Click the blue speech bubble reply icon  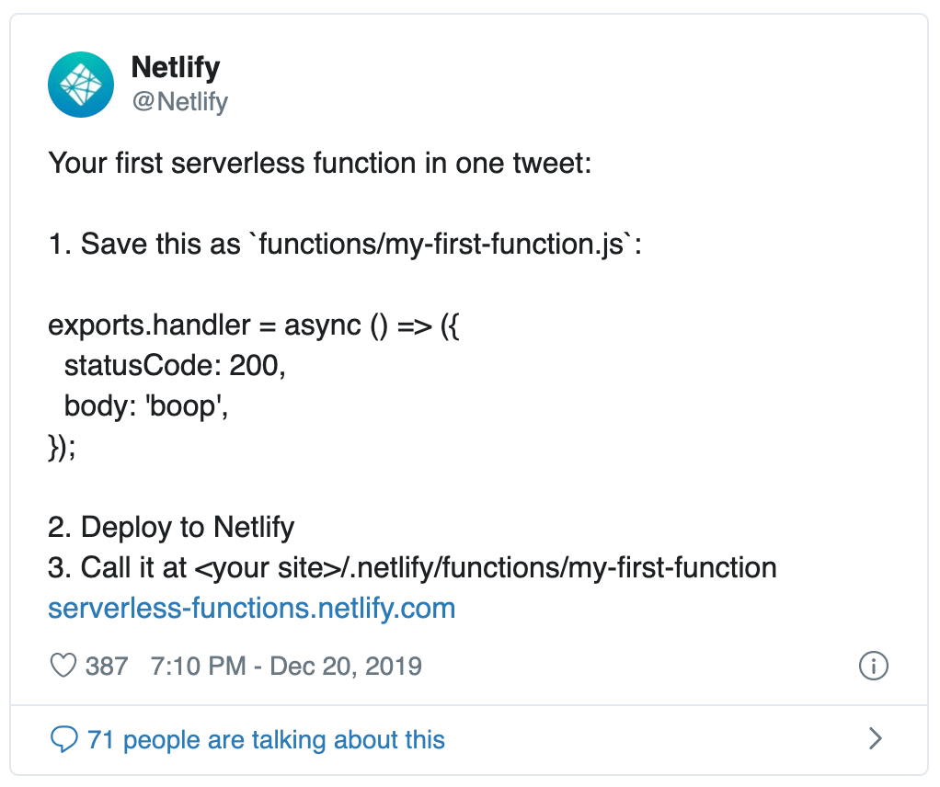[x=63, y=739]
